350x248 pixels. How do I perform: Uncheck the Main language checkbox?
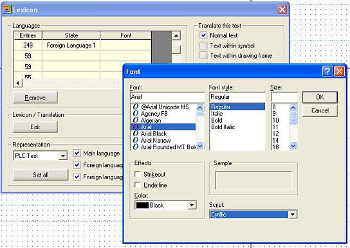point(77,153)
